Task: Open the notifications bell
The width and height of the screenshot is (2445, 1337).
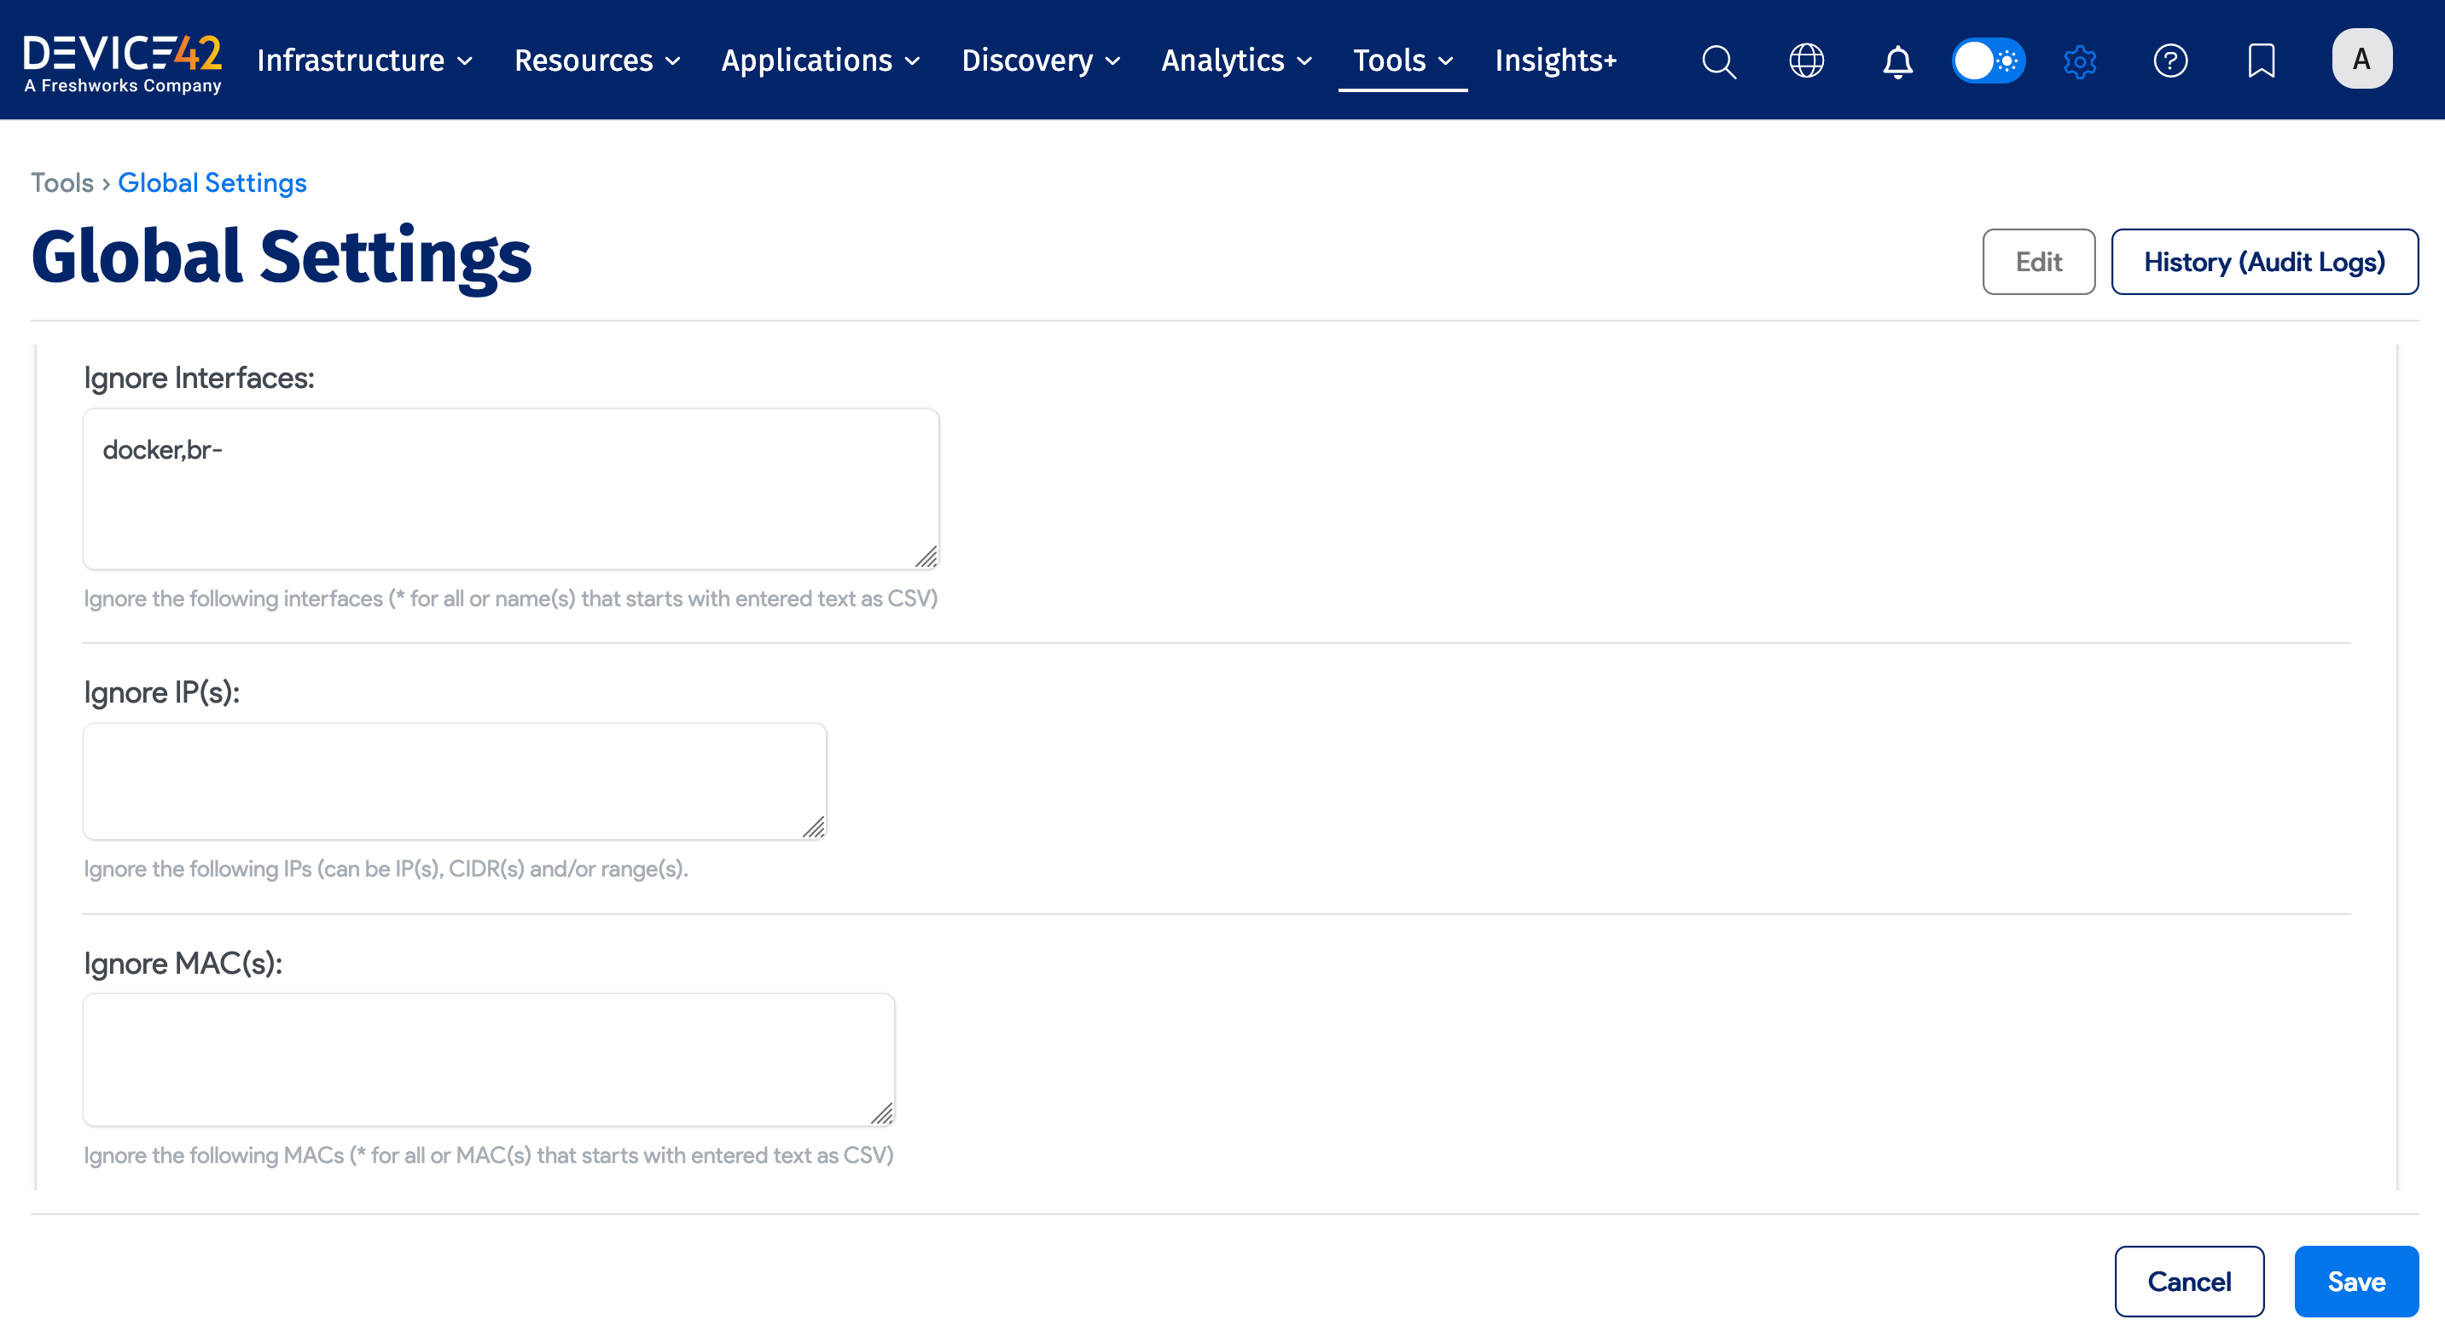Action: point(1897,61)
